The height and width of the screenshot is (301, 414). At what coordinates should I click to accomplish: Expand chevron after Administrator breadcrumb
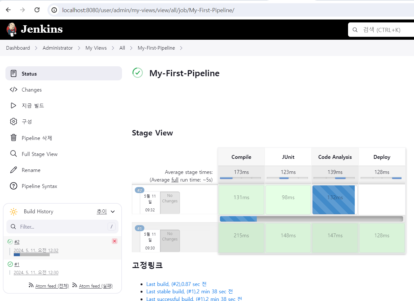point(79,48)
